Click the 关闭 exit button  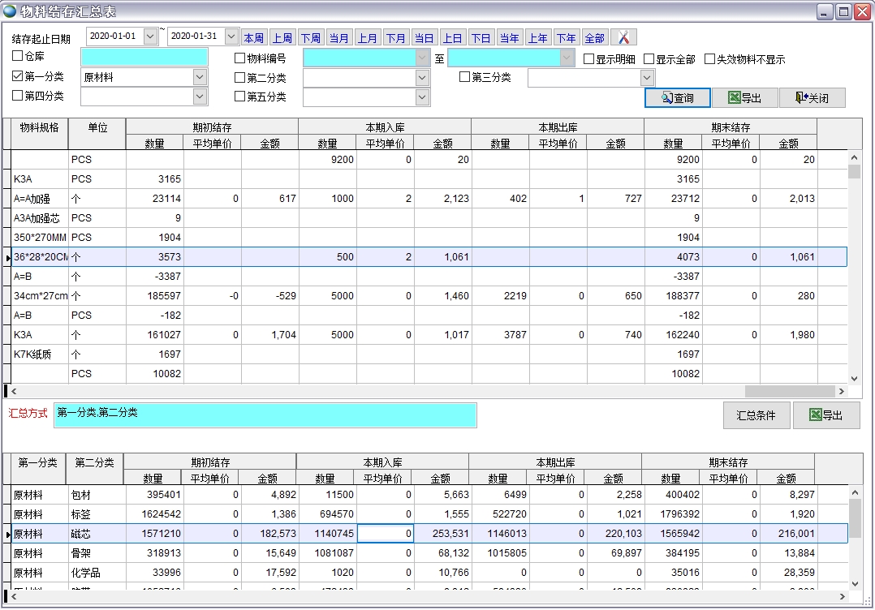tap(812, 98)
